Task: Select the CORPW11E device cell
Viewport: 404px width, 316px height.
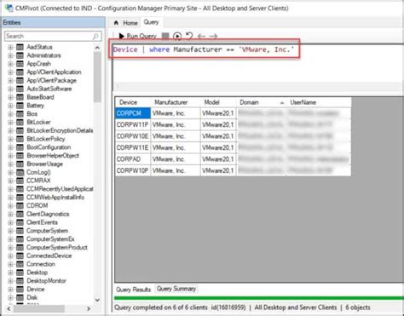Action: (133, 147)
